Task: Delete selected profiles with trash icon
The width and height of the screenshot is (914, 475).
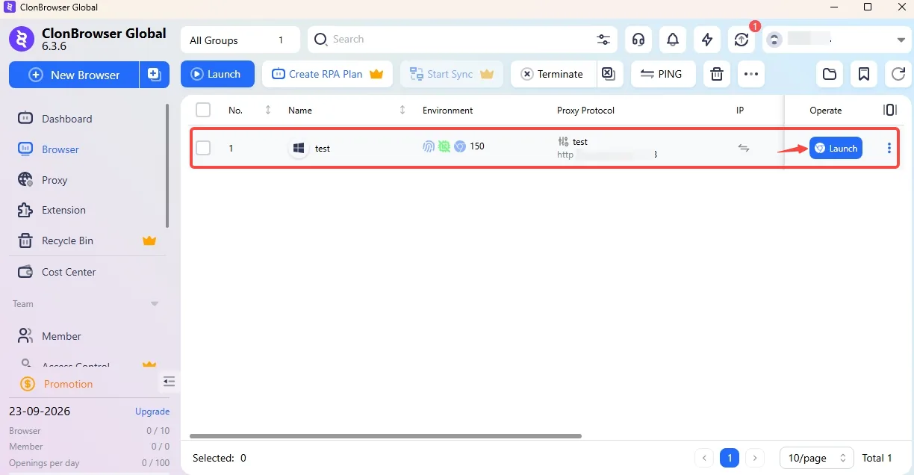Action: point(717,74)
